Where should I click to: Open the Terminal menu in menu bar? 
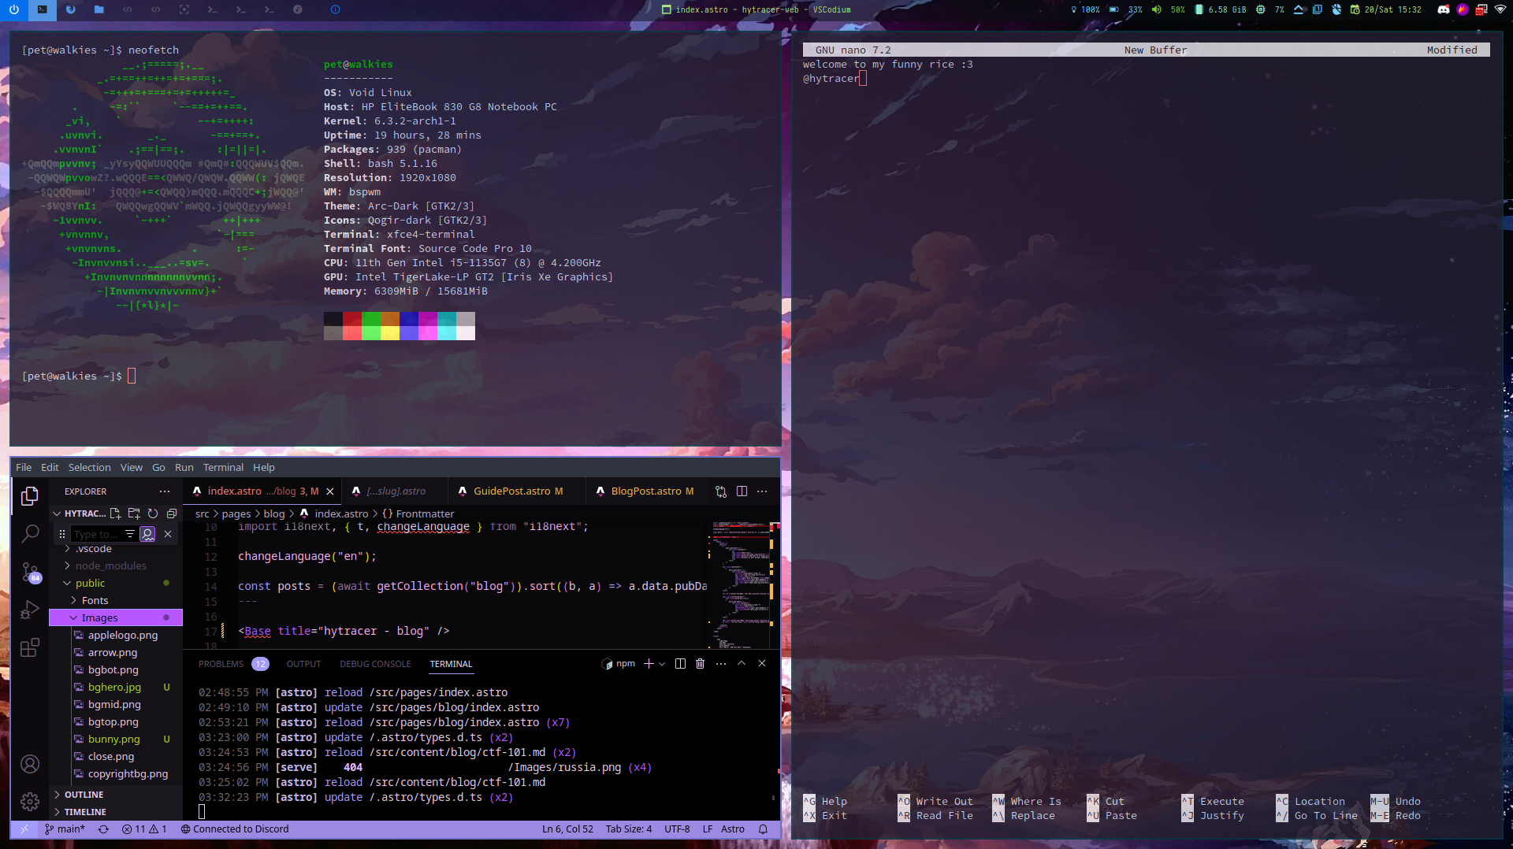click(x=223, y=468)
